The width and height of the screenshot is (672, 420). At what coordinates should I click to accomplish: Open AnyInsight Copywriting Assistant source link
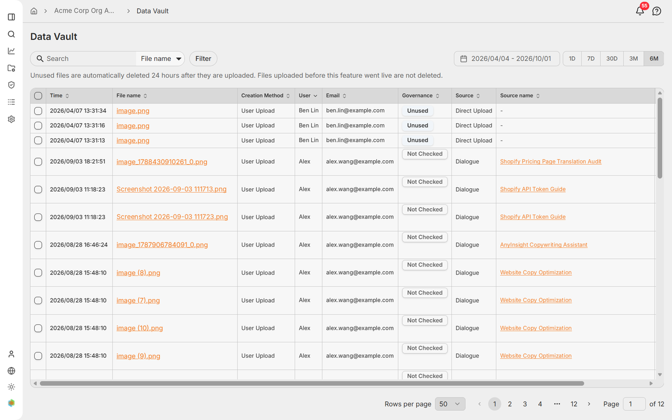click(544, 245)
